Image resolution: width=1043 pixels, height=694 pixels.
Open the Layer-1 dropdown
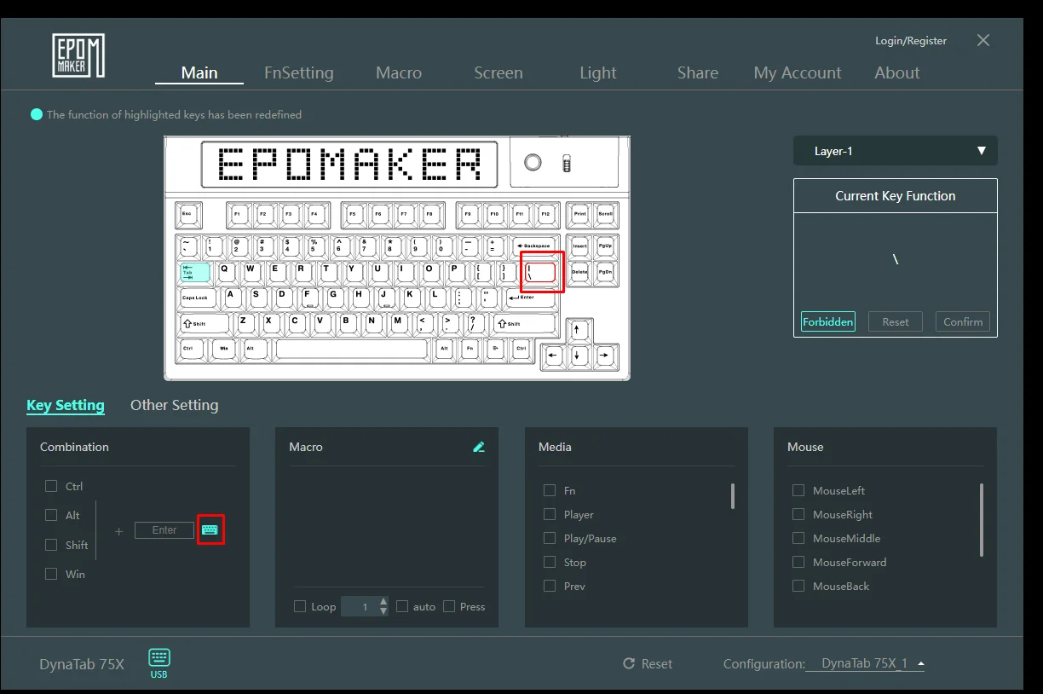[x=895, y=151]
